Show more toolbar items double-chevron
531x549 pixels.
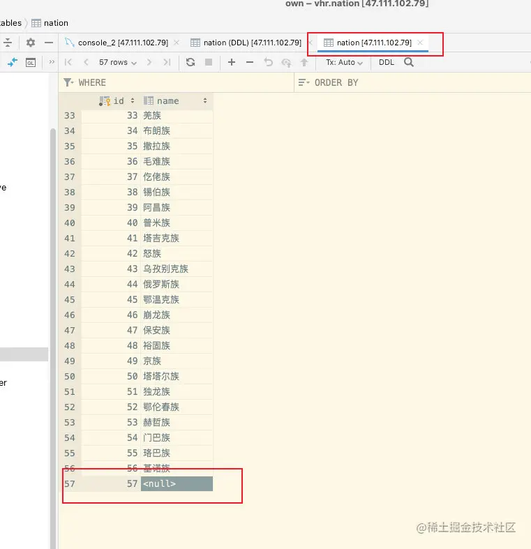pyautogui.click(x=52, y=62)
